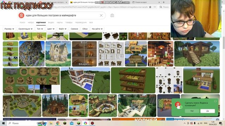Image resolution: width=225 pixels, height=126 pixels.
Task: Toggle the Обои filter
Action: [x=85, y=29]
